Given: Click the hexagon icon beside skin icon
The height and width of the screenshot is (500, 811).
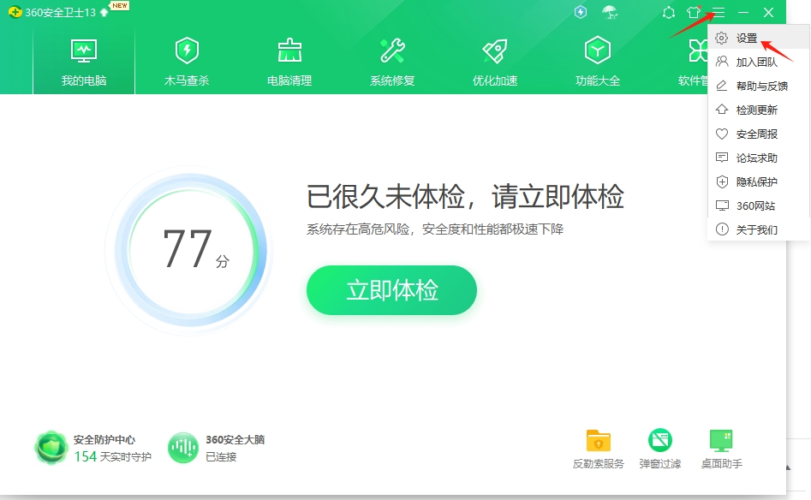Looking at the screenshot, I should pos(668,12).
